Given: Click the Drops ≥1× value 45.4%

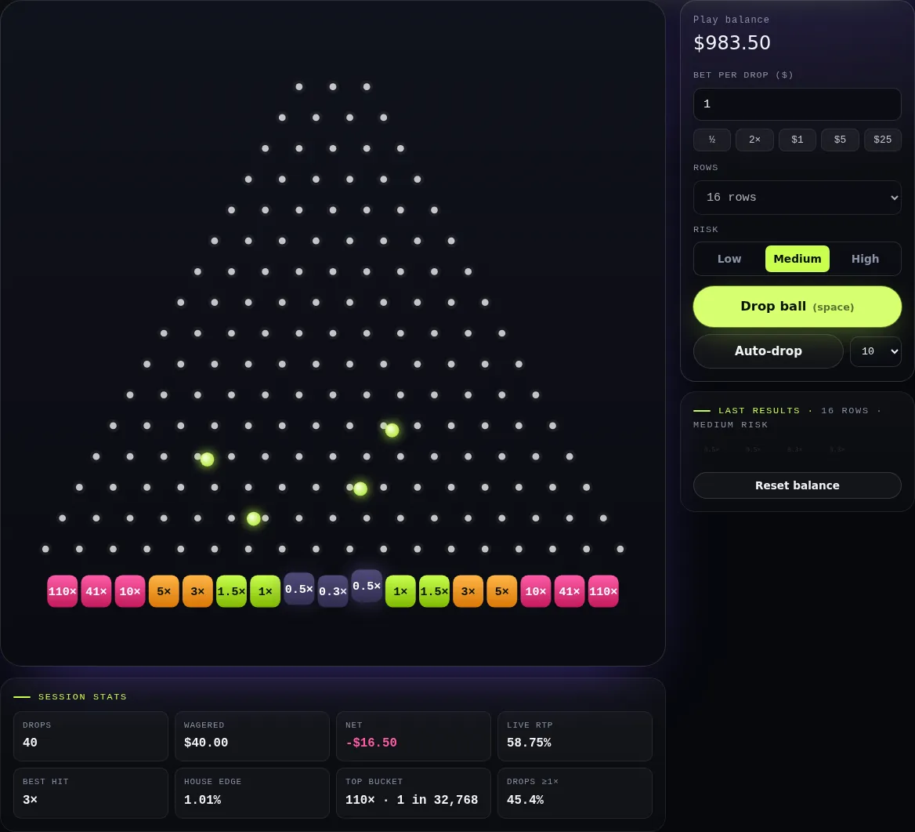Looking at the screenshot, I should [525, 799].
